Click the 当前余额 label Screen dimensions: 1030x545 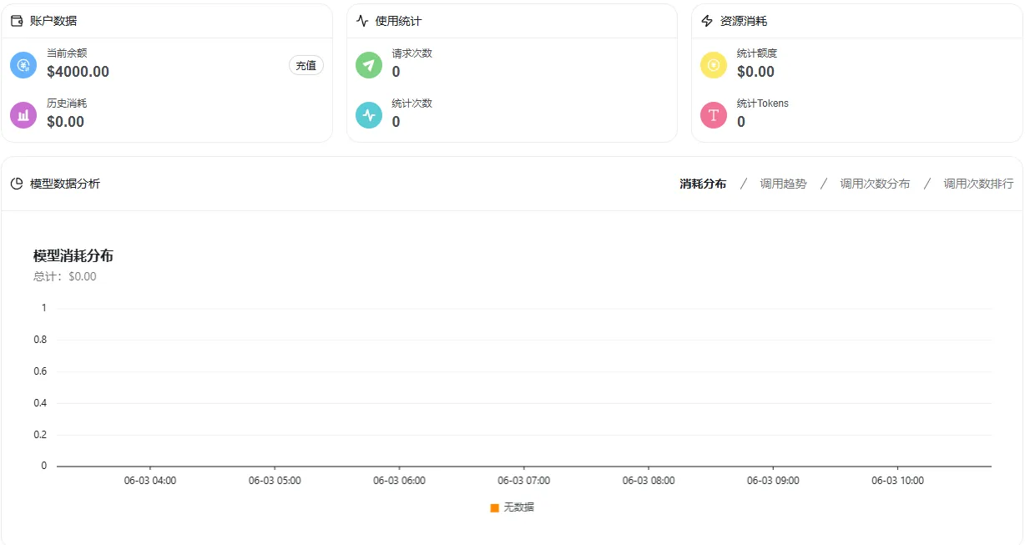67,53
